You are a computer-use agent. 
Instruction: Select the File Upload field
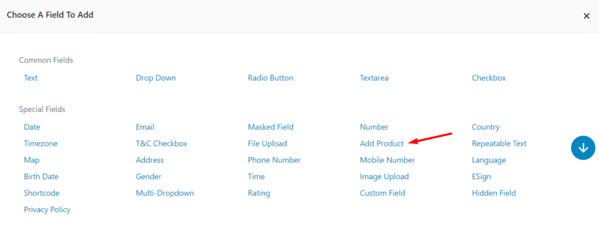(x=267, y=144)
